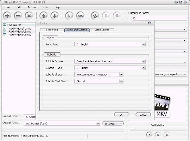Open the Audio Track dropdown
Image resolution: width=190 pixels, height=141 pixels.
tap(143, 44)
